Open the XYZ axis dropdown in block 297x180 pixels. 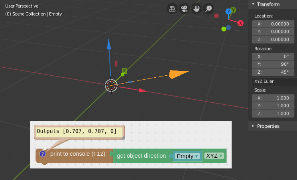pos(214,156)
